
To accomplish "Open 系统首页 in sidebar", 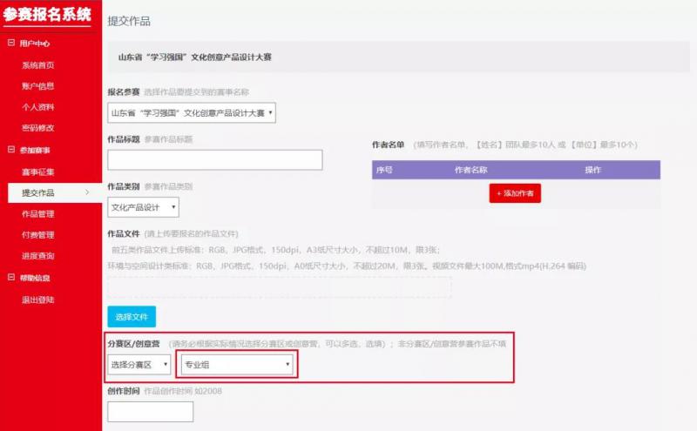I will tap(38, 65).
